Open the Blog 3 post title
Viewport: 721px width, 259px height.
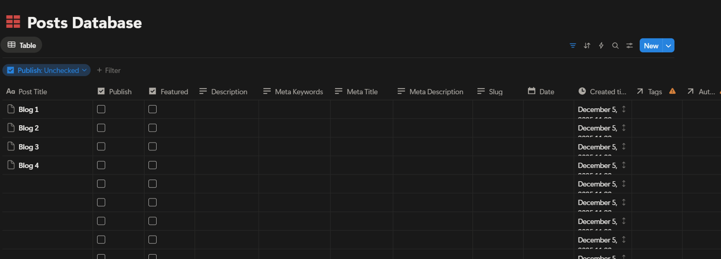tap(29, 147)
